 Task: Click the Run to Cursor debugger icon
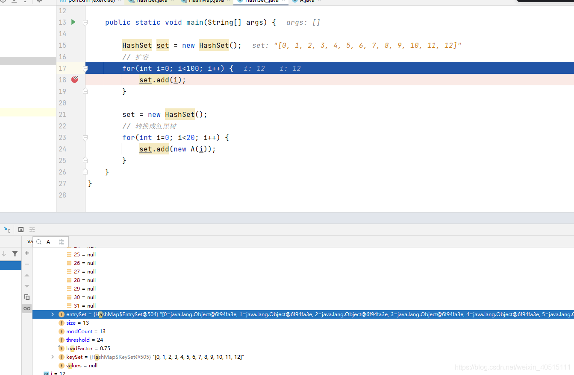pyautogui.click(x=7, y=230)
